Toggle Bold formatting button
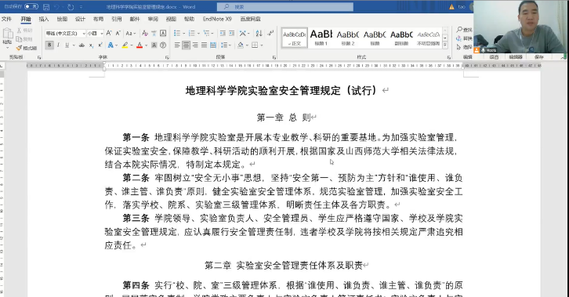569x297 pixels. tap(49, 45)
